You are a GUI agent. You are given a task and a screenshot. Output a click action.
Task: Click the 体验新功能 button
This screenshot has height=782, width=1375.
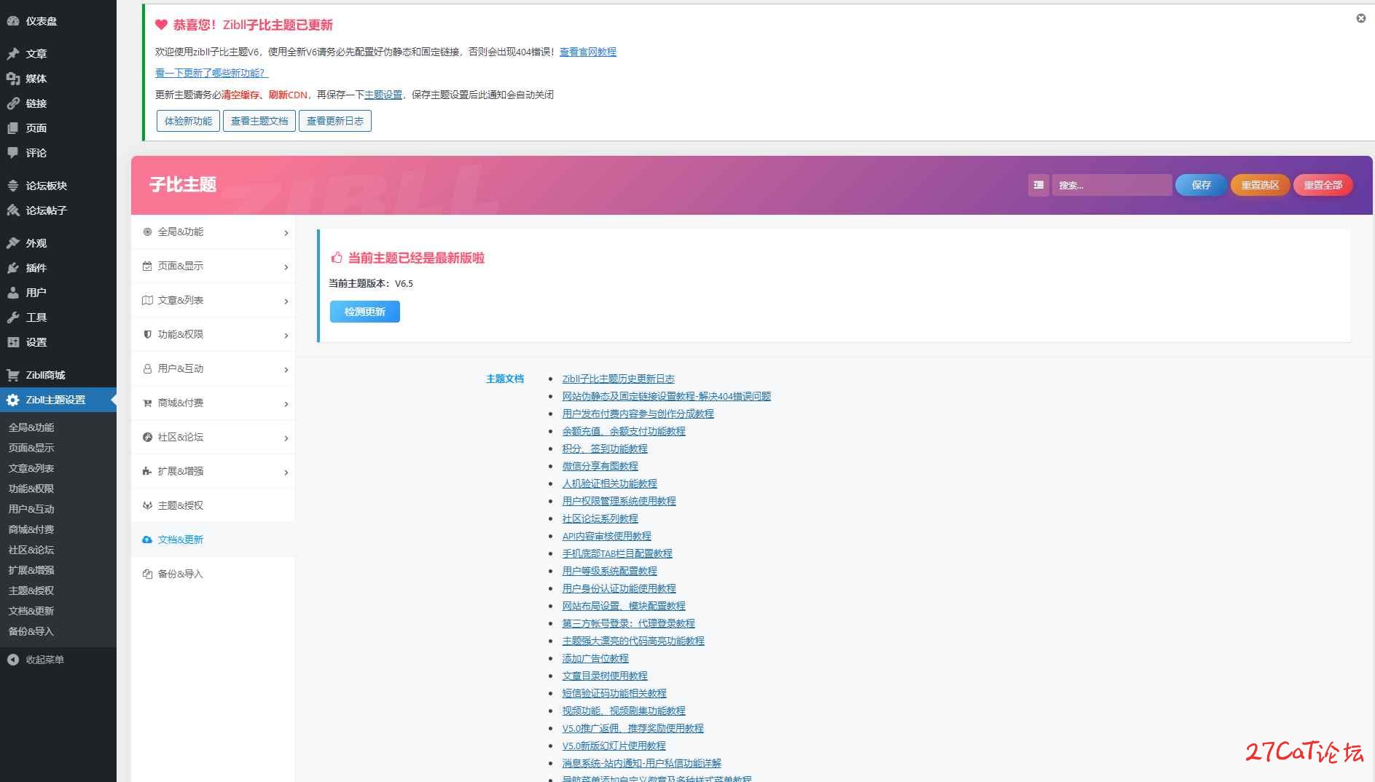click(188, 121)
